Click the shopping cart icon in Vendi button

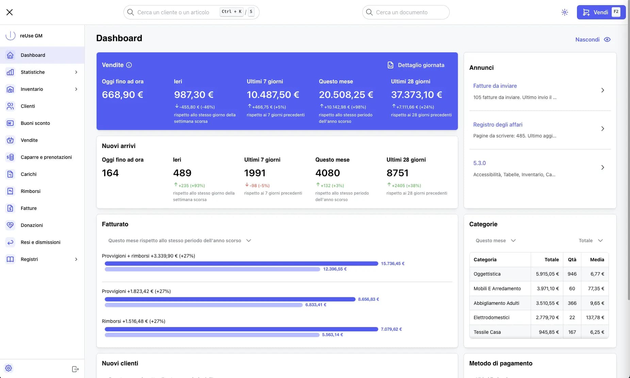(x=586, y=12)
